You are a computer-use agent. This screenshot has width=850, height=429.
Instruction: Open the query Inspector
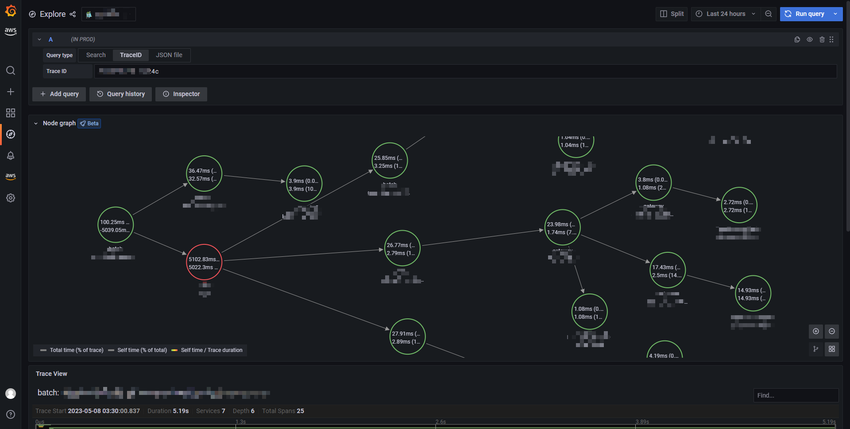[181, 94]
